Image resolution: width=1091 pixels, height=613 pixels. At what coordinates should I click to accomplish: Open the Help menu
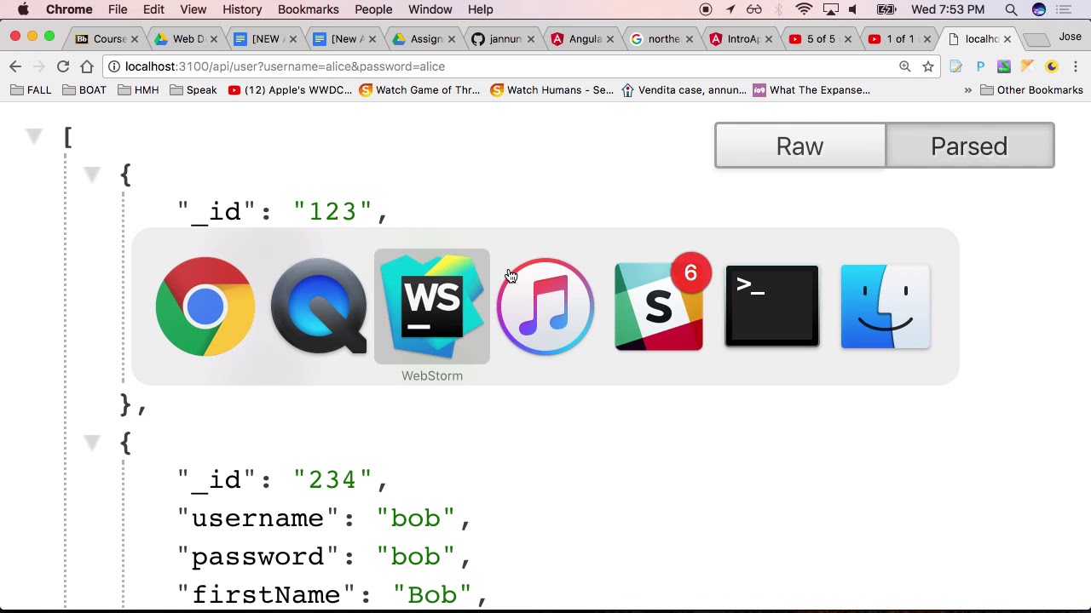pyautogui.click(x=480, y=9)
